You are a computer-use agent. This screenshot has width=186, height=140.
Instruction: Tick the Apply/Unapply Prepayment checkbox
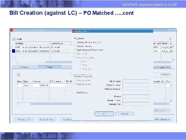point(75,50)
